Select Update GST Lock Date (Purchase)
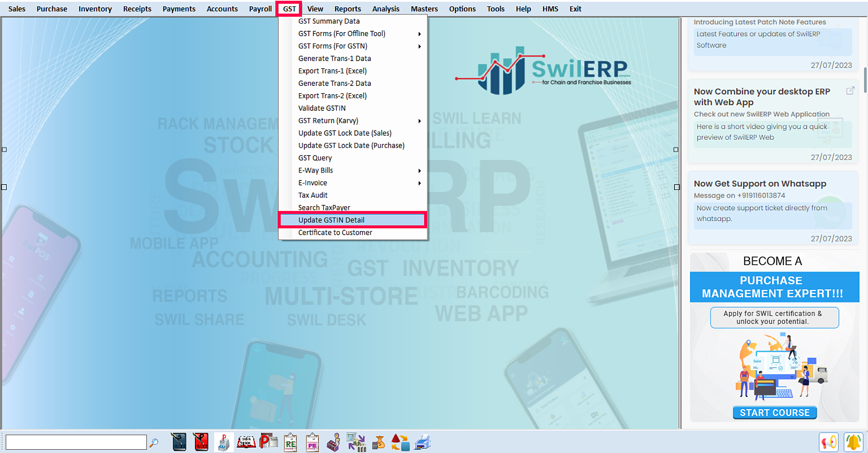The height and width of the screenshot is (453, 868). click(x=353, y=146)
